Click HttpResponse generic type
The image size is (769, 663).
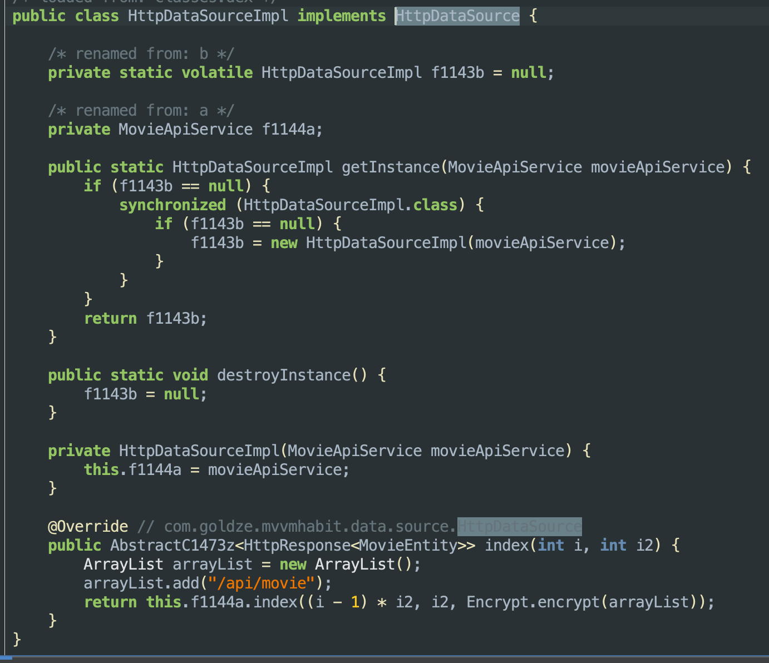click(297, 546)
